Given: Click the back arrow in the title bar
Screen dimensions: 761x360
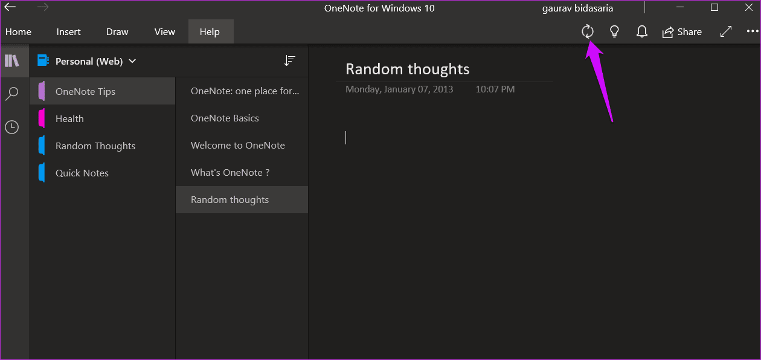Looking at the screenshot, I should (x=10, y=8).
